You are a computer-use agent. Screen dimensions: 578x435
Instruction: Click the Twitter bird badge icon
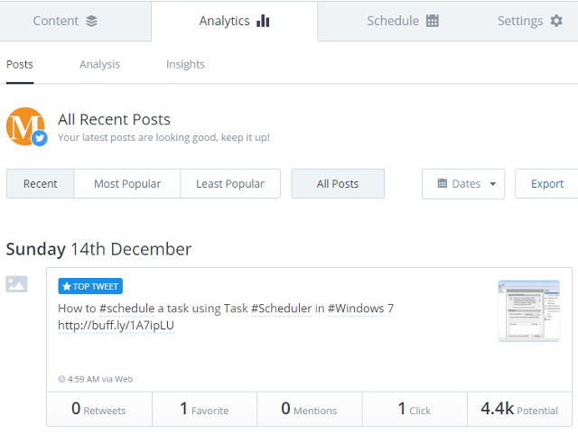(x=40, y=138)
